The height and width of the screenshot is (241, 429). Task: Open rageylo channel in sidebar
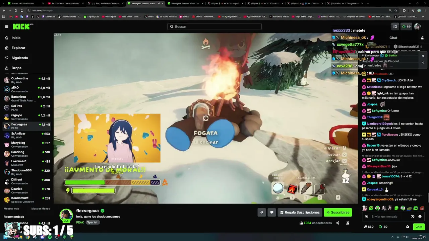(x=27, y=117)
